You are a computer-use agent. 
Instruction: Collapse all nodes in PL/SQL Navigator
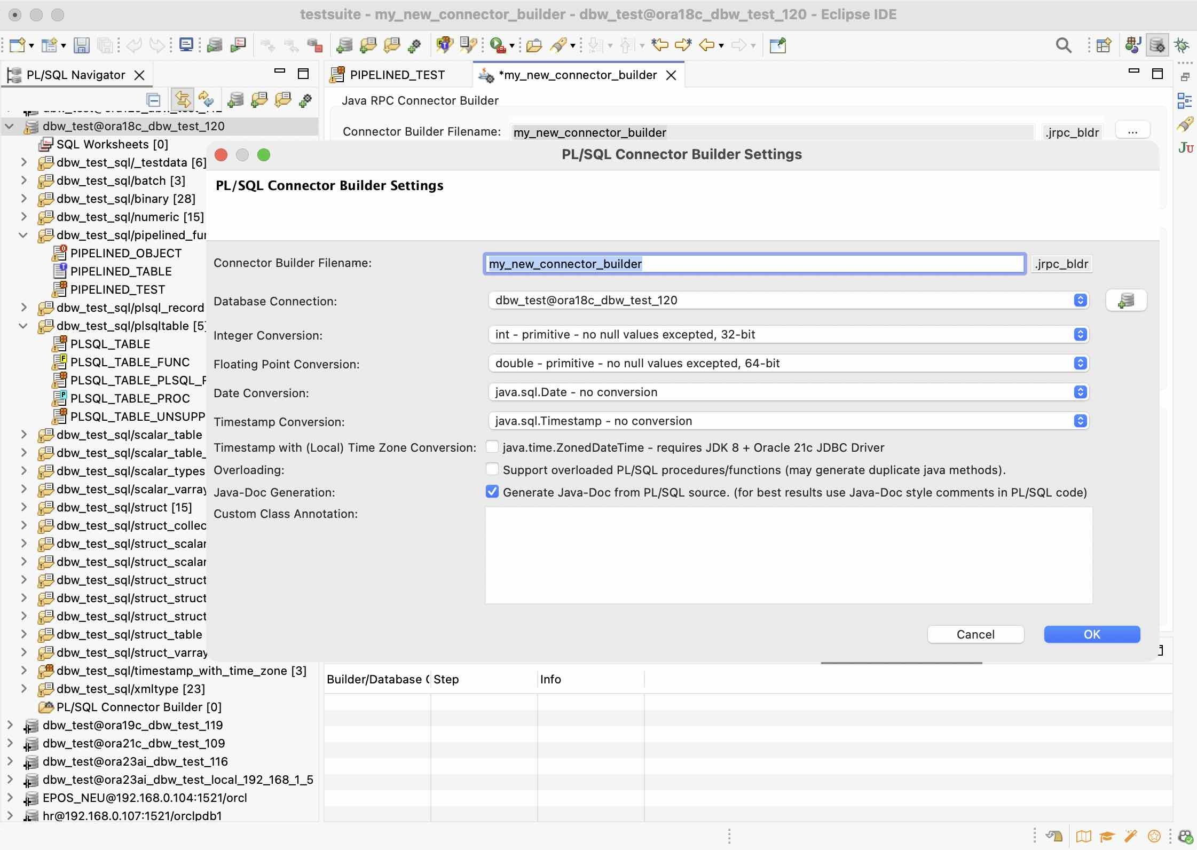point(153,99)
